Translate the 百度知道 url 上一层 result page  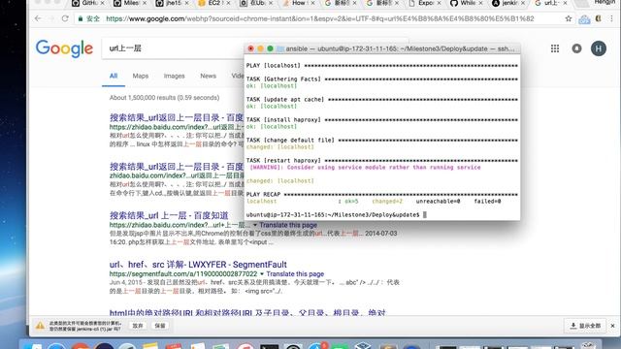point(288,225)
